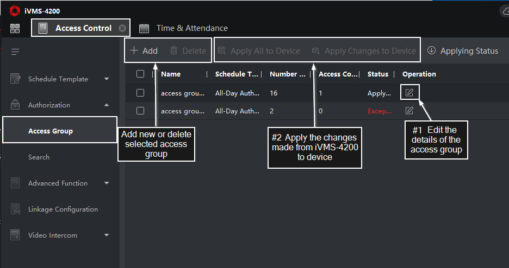Click the Time & Attendance calendar icon
The width and height of the screenshot is (509, 268).
[x=144, y=29]
